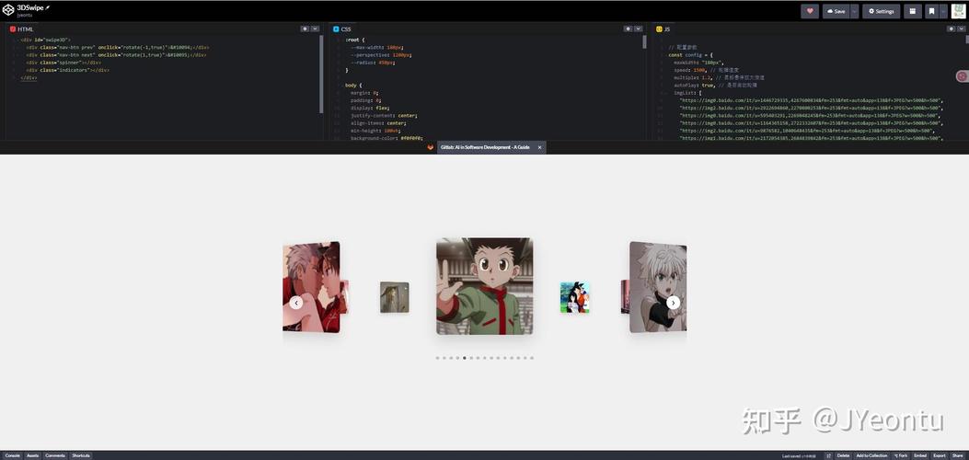
Task: Open keyboard Shortcuts panel
Action: point(81,455)
